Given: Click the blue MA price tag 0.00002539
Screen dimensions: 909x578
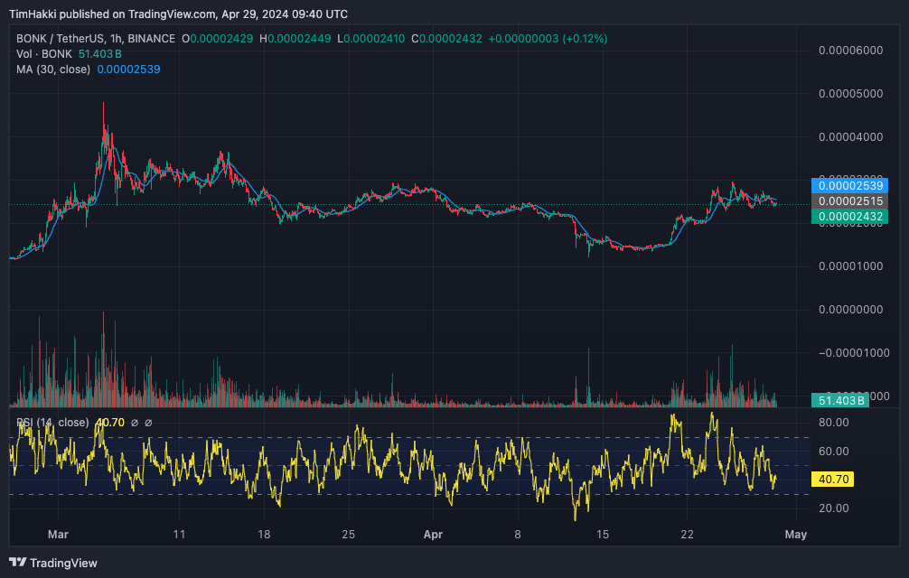Looking at the screenshot, I should (850, 186).
